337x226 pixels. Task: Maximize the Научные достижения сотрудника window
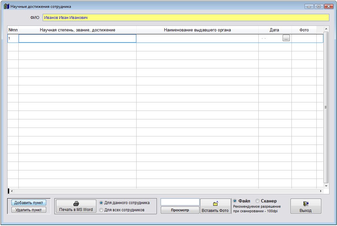pos(319,7)
